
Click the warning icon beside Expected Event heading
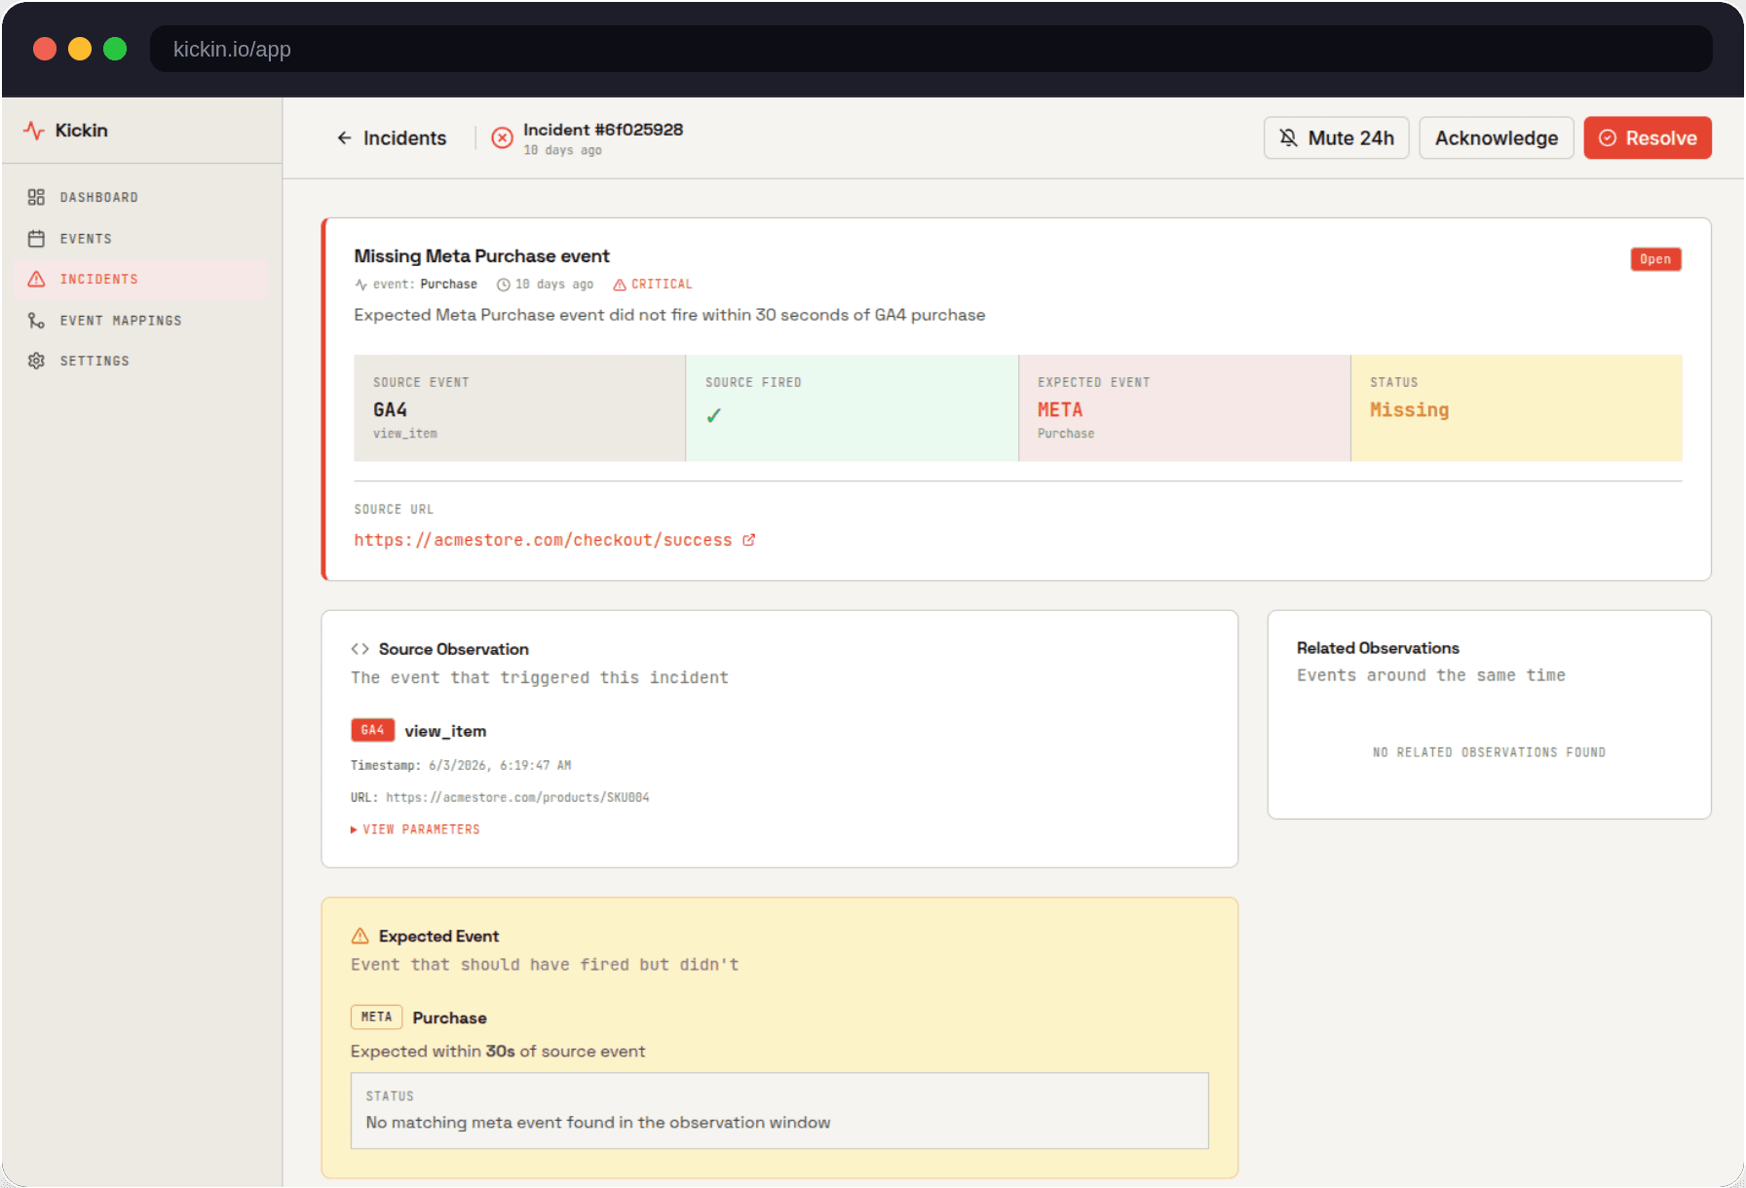[360, 936]
